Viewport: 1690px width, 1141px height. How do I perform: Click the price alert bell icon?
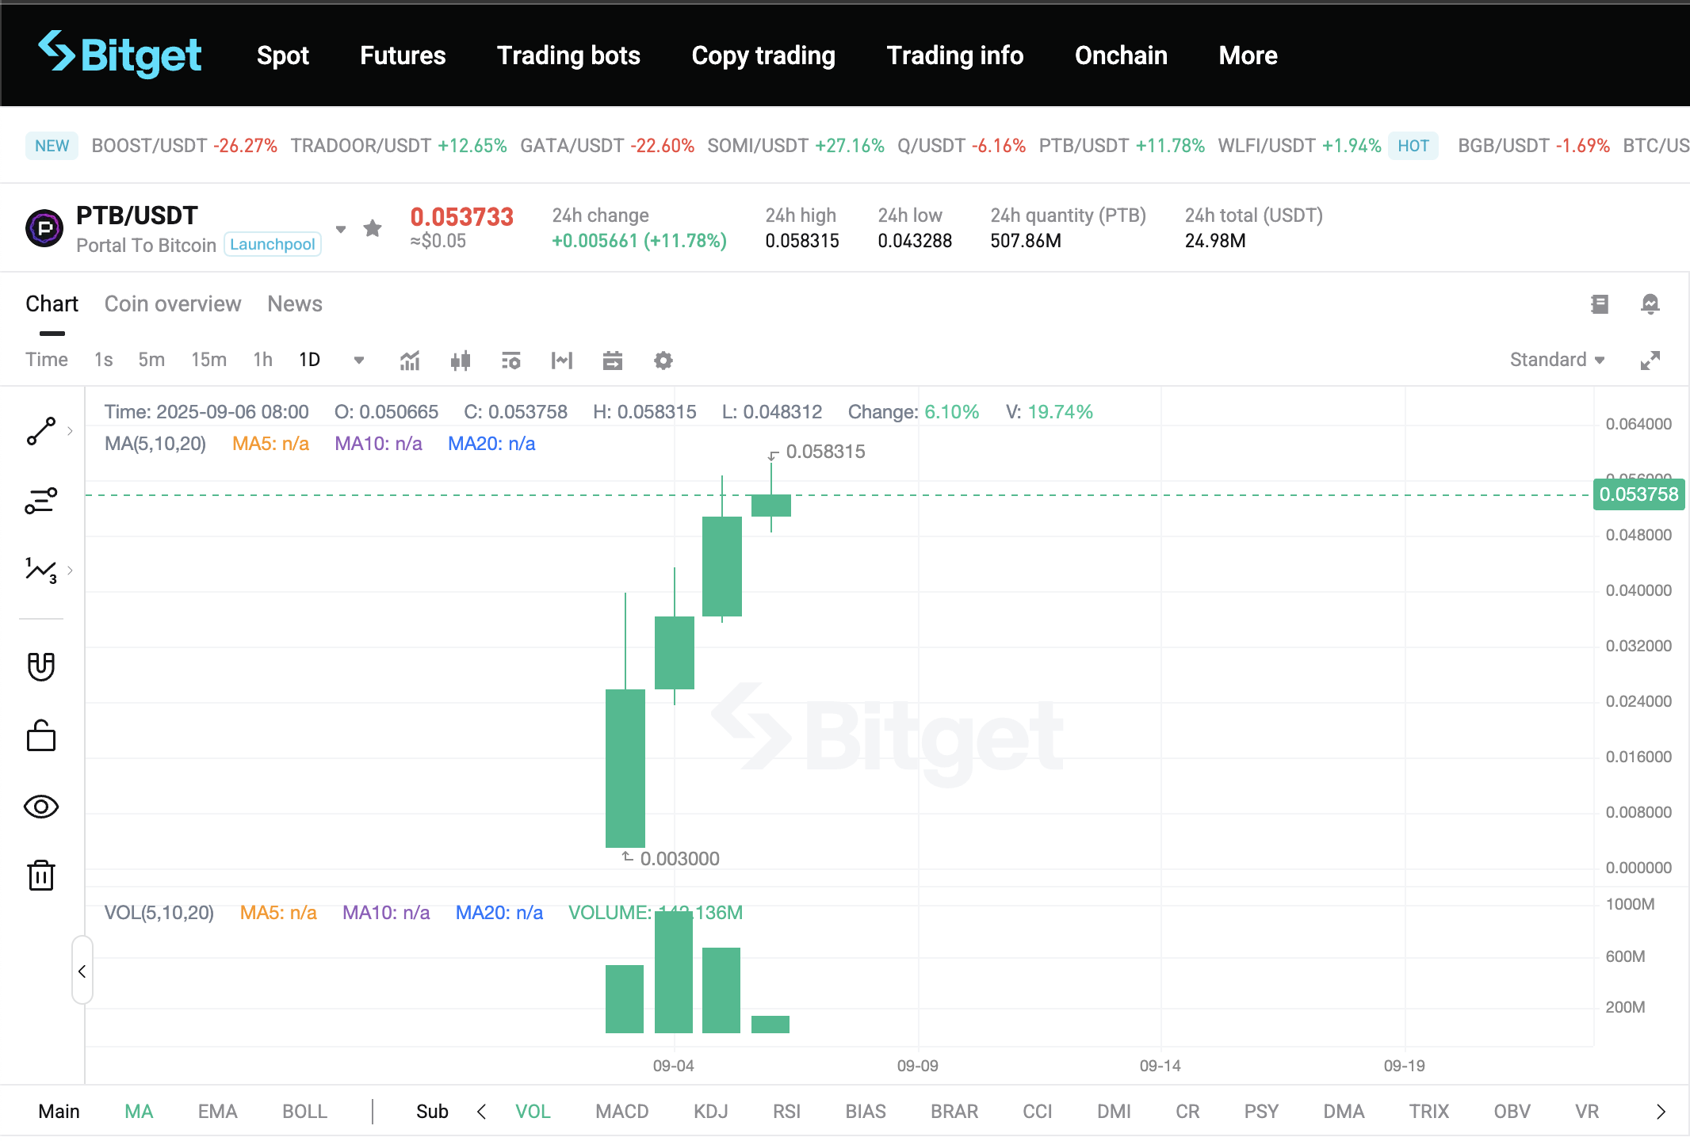(1650, 304)
